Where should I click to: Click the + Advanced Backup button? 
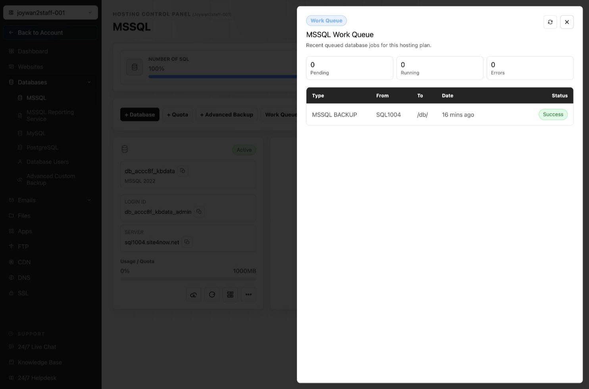227,114
